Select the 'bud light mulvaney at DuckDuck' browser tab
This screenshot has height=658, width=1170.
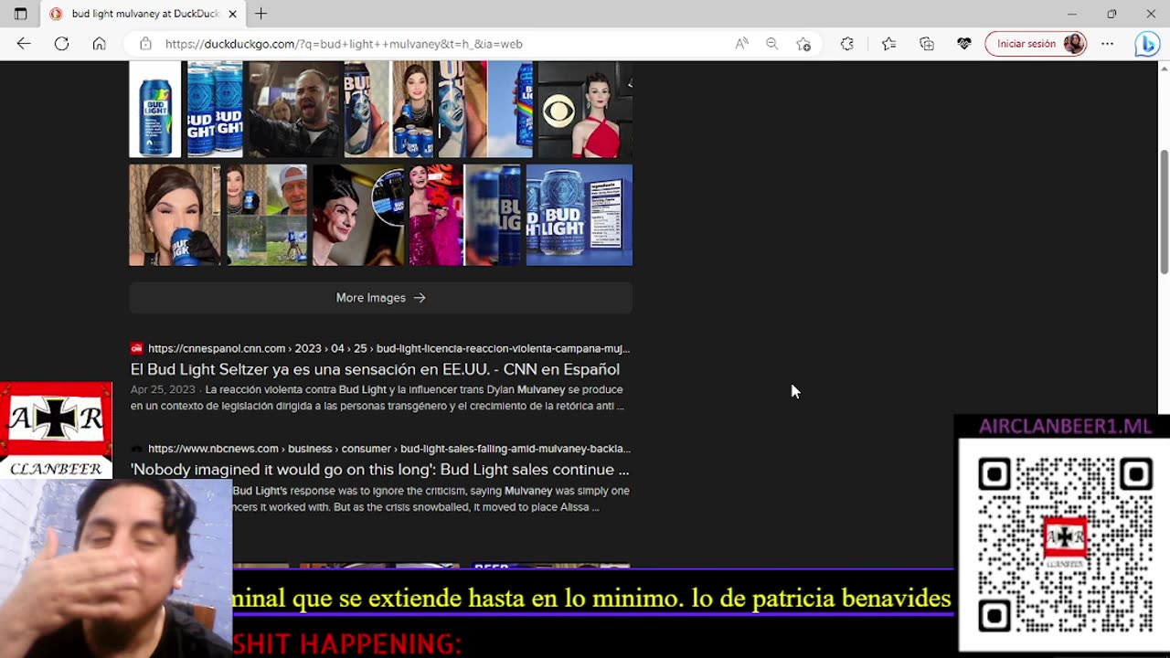click(x=143, y=14)
